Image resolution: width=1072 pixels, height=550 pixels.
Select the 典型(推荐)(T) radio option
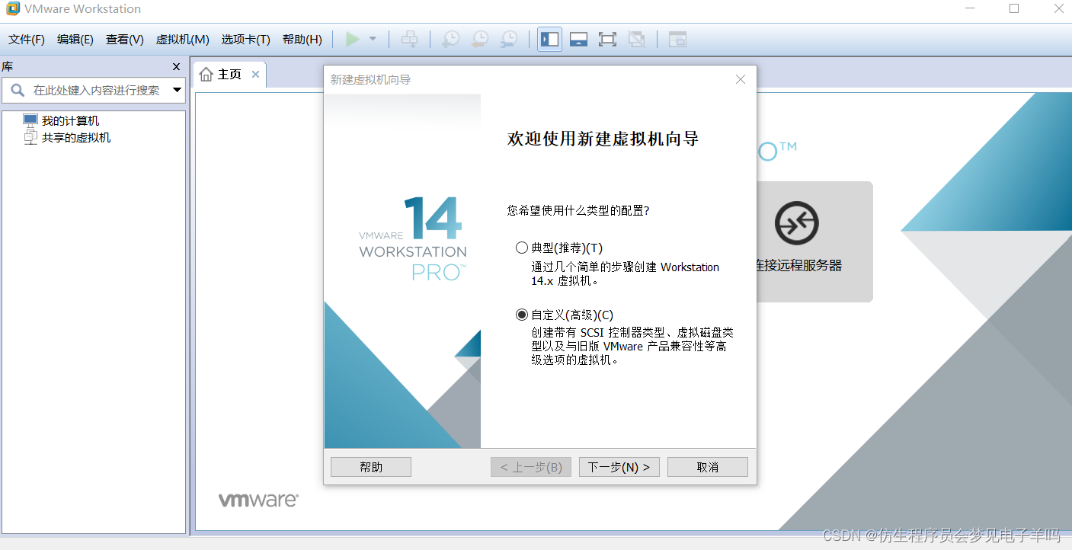click(522, 248)
